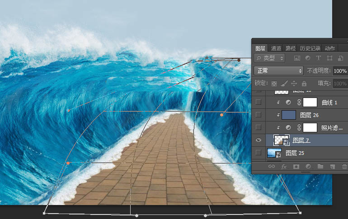
Task: Select the 照片滤... white mask thumbnail
Action: pyautogui.click(x=310, y=127)
